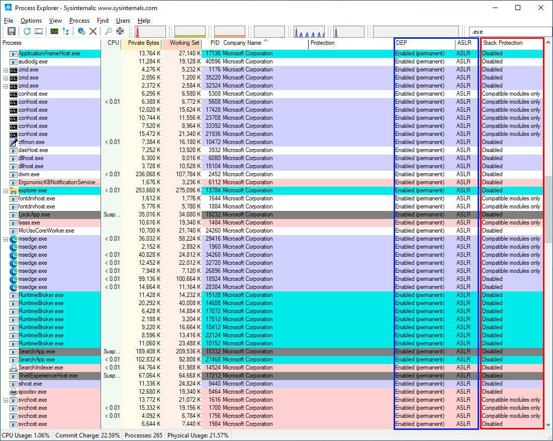Screen dimensions: 553x441
Task: Toggle the lower pane view icon
Action: (38, 31)
